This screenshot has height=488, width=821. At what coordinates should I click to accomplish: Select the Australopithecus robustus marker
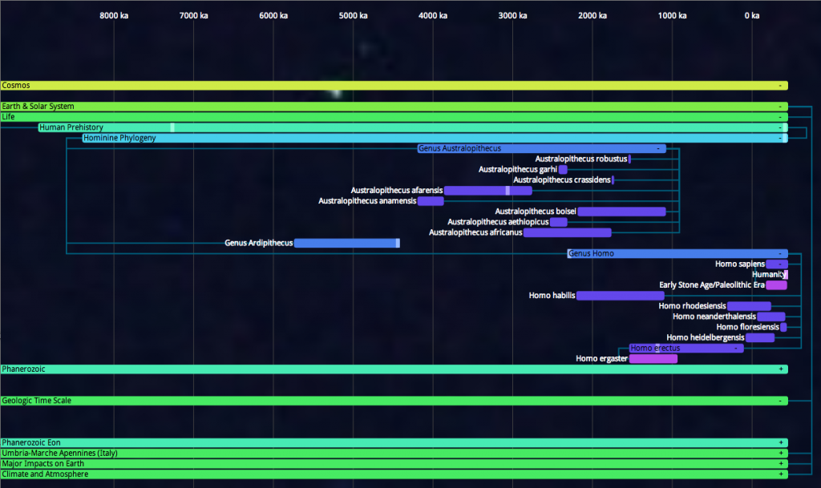[x=629, y=159]
